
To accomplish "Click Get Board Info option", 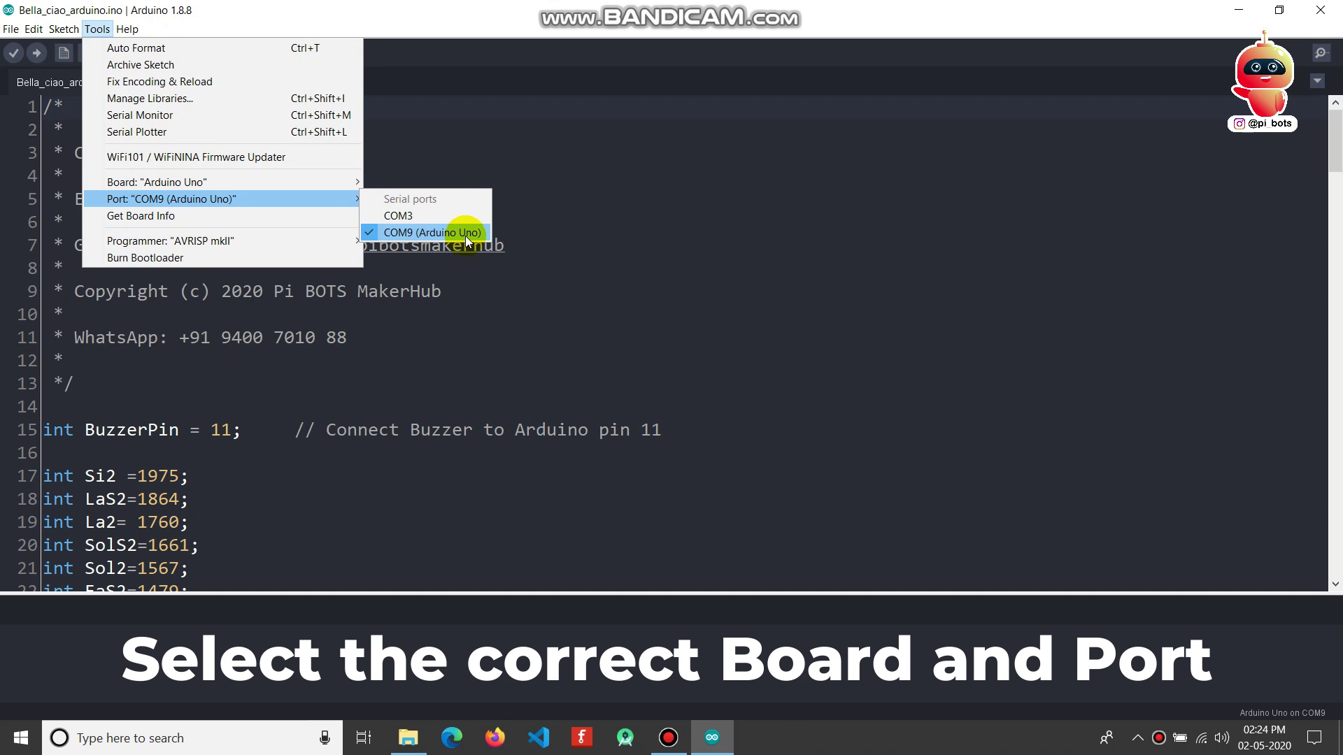I will tap(141, 216).
